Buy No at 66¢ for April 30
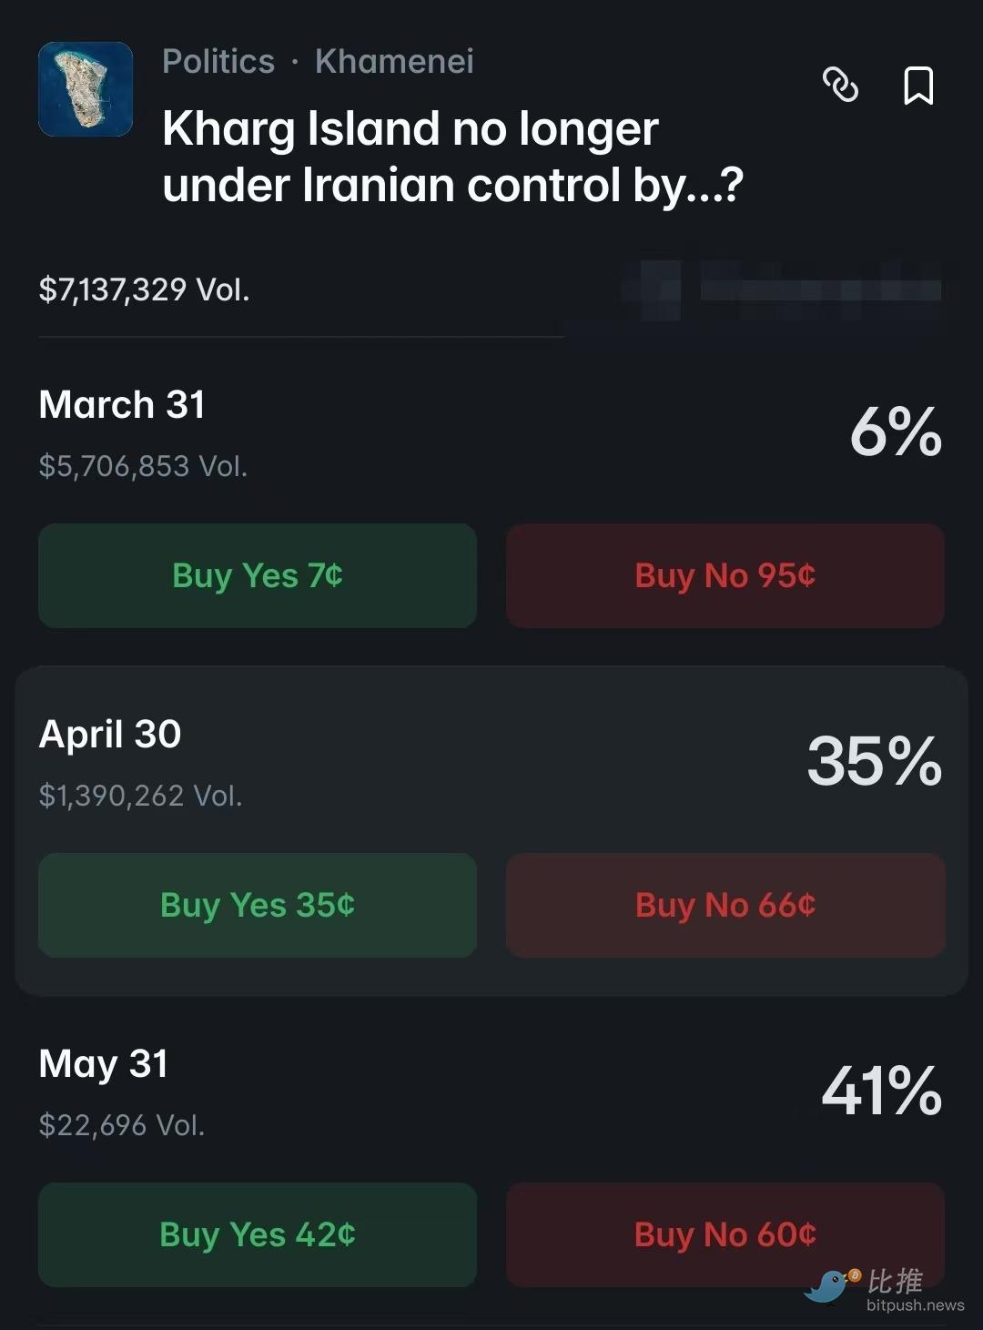The width and height of the screenshot is (983, 1330). 725,905
